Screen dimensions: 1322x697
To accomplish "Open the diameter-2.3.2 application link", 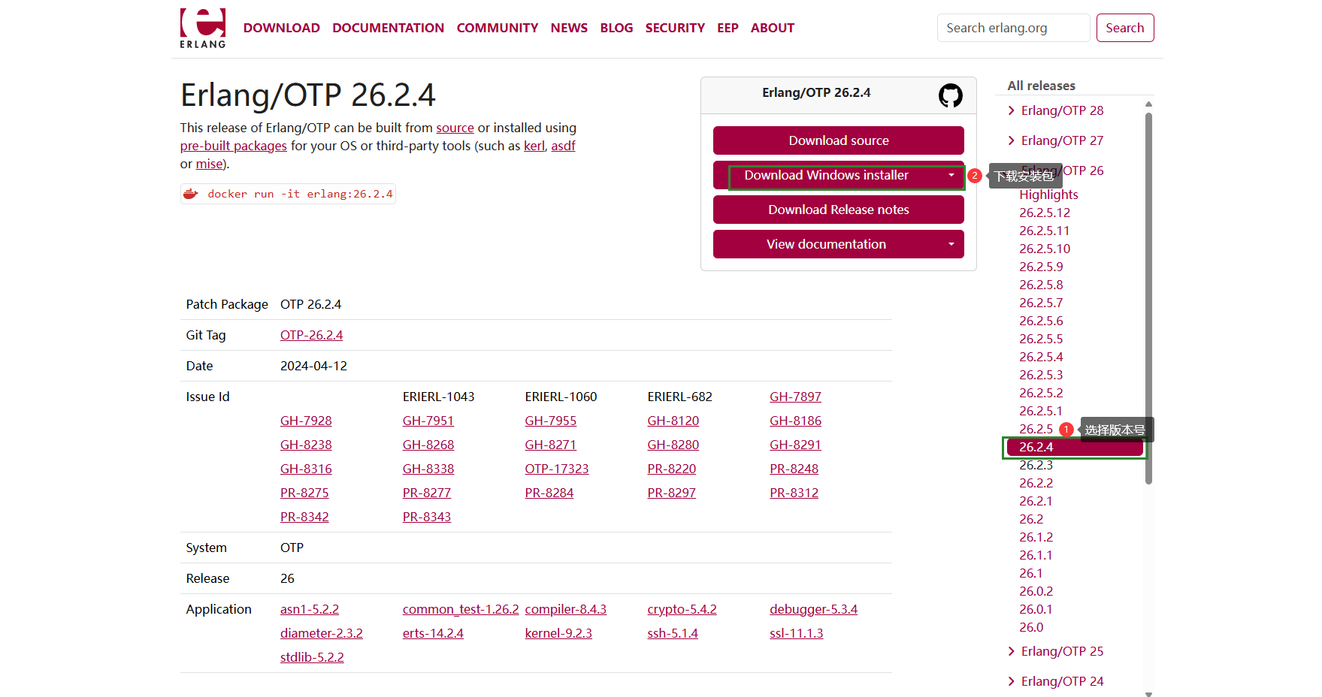I will pyautogui.click(x=322, y=633).
